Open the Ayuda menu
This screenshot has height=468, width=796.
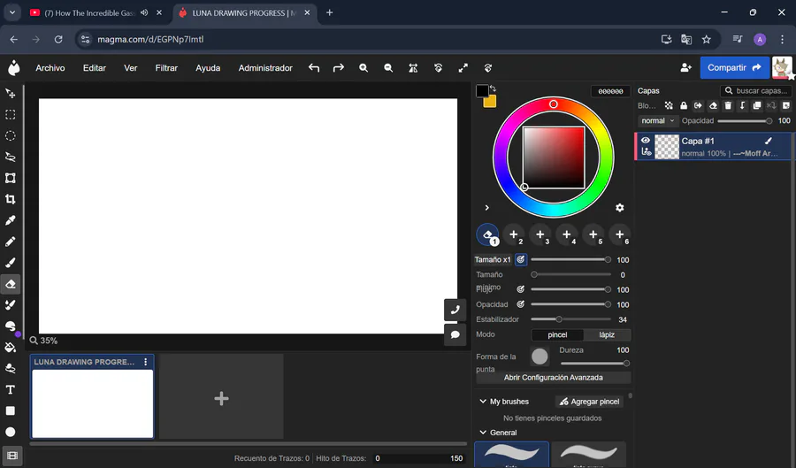click(208, 68)
